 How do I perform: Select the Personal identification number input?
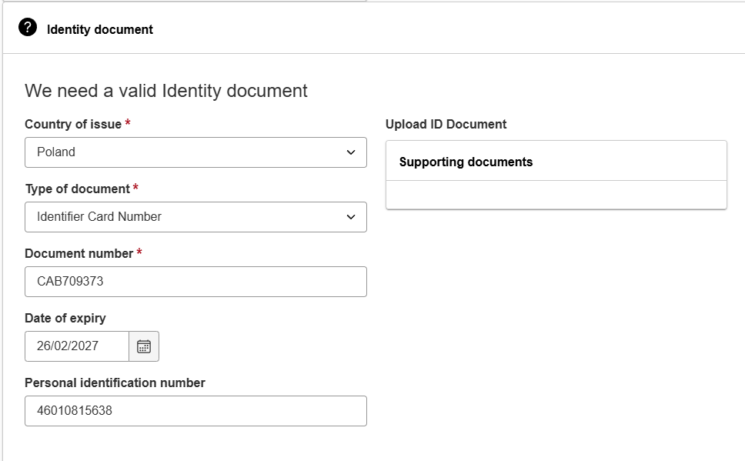click(x=195, y=411)
